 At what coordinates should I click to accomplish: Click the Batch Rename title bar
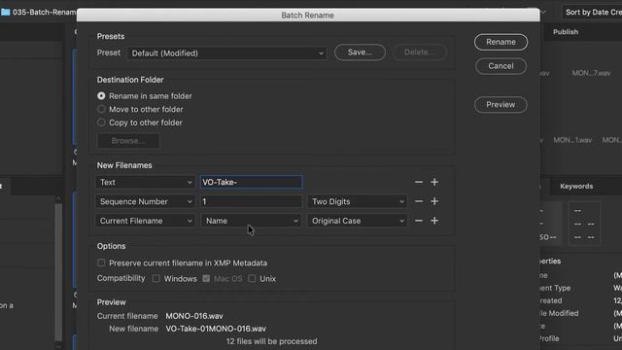click(x=308, y=16)
